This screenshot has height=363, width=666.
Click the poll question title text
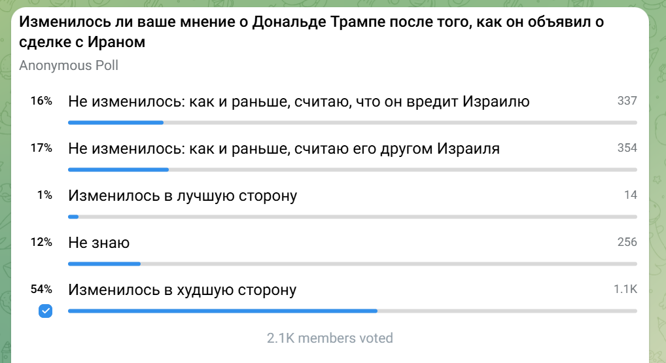tap(311, 32)
